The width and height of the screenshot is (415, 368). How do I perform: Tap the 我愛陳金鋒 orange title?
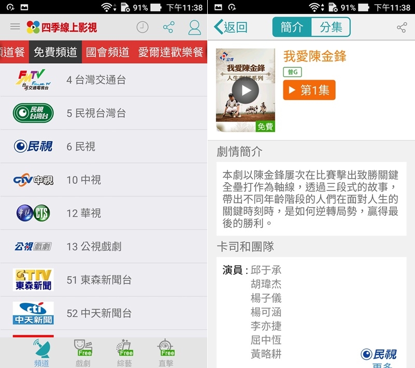(314, 56)
